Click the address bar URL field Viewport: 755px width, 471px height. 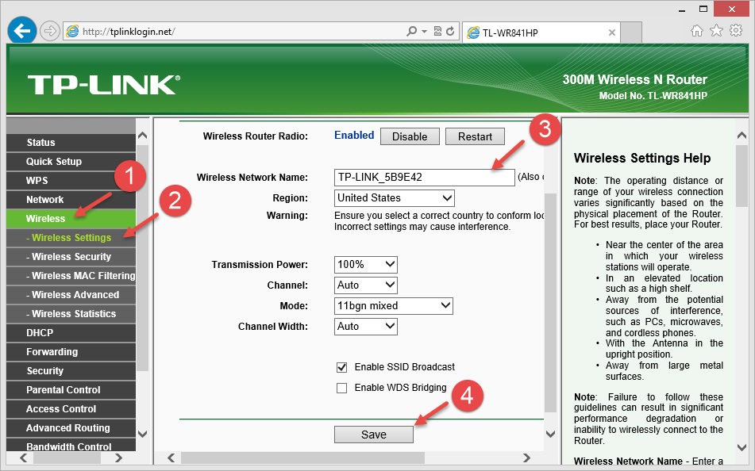(241, 32)
